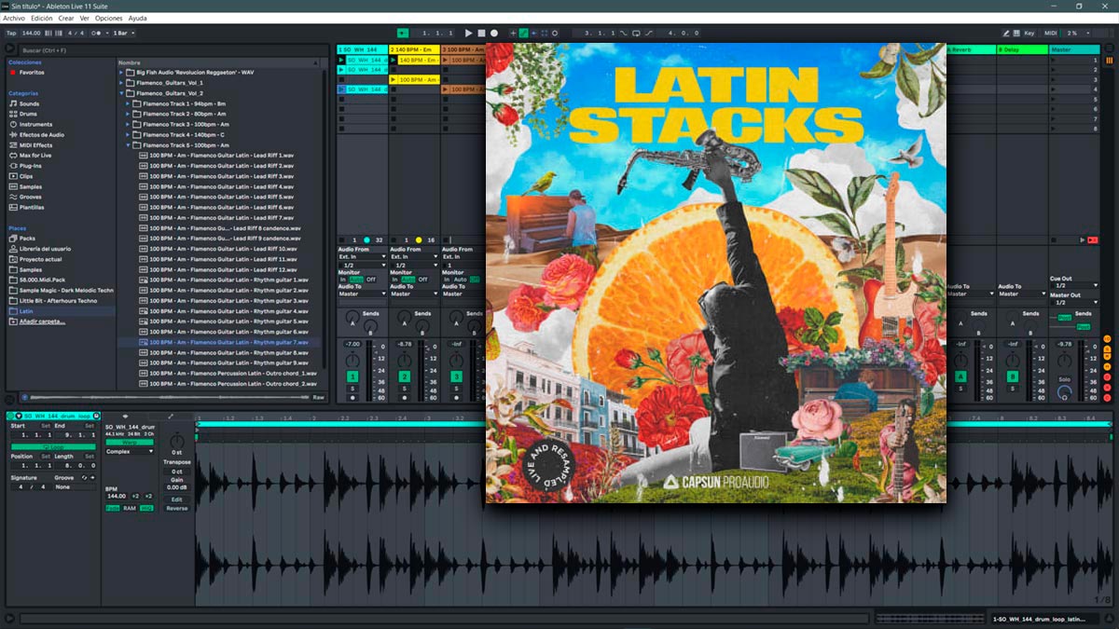
Task: Open the Opciones menu
Action: coord(108,18)
